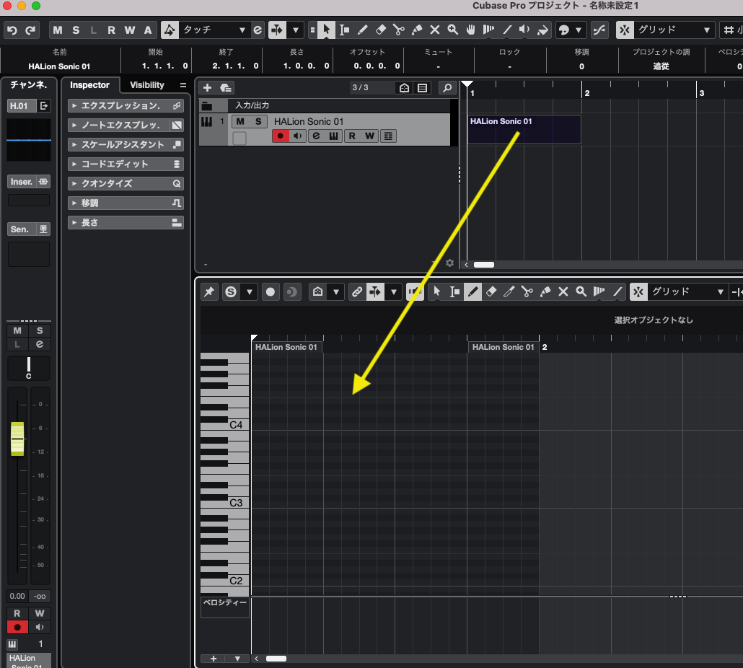Select the Zoom tool in key editor toolbar
Image resolution: width=743 pixels, height=668 pixels.
point(581,292)
